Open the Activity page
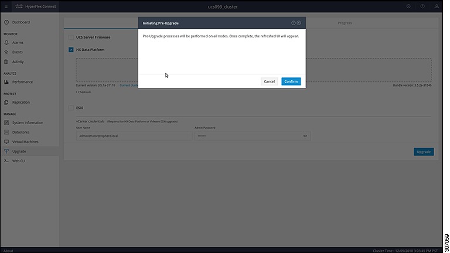450x253 pixels. (x=18, y=61)
